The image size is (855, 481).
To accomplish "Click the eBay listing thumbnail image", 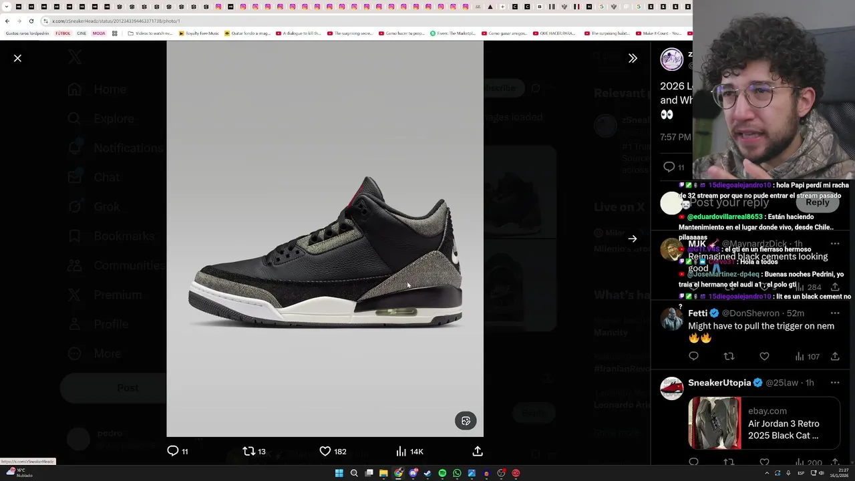I will 715,423.
